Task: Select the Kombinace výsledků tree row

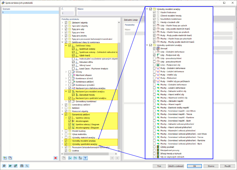Action: pyautogui.click(x=85, y=85)
